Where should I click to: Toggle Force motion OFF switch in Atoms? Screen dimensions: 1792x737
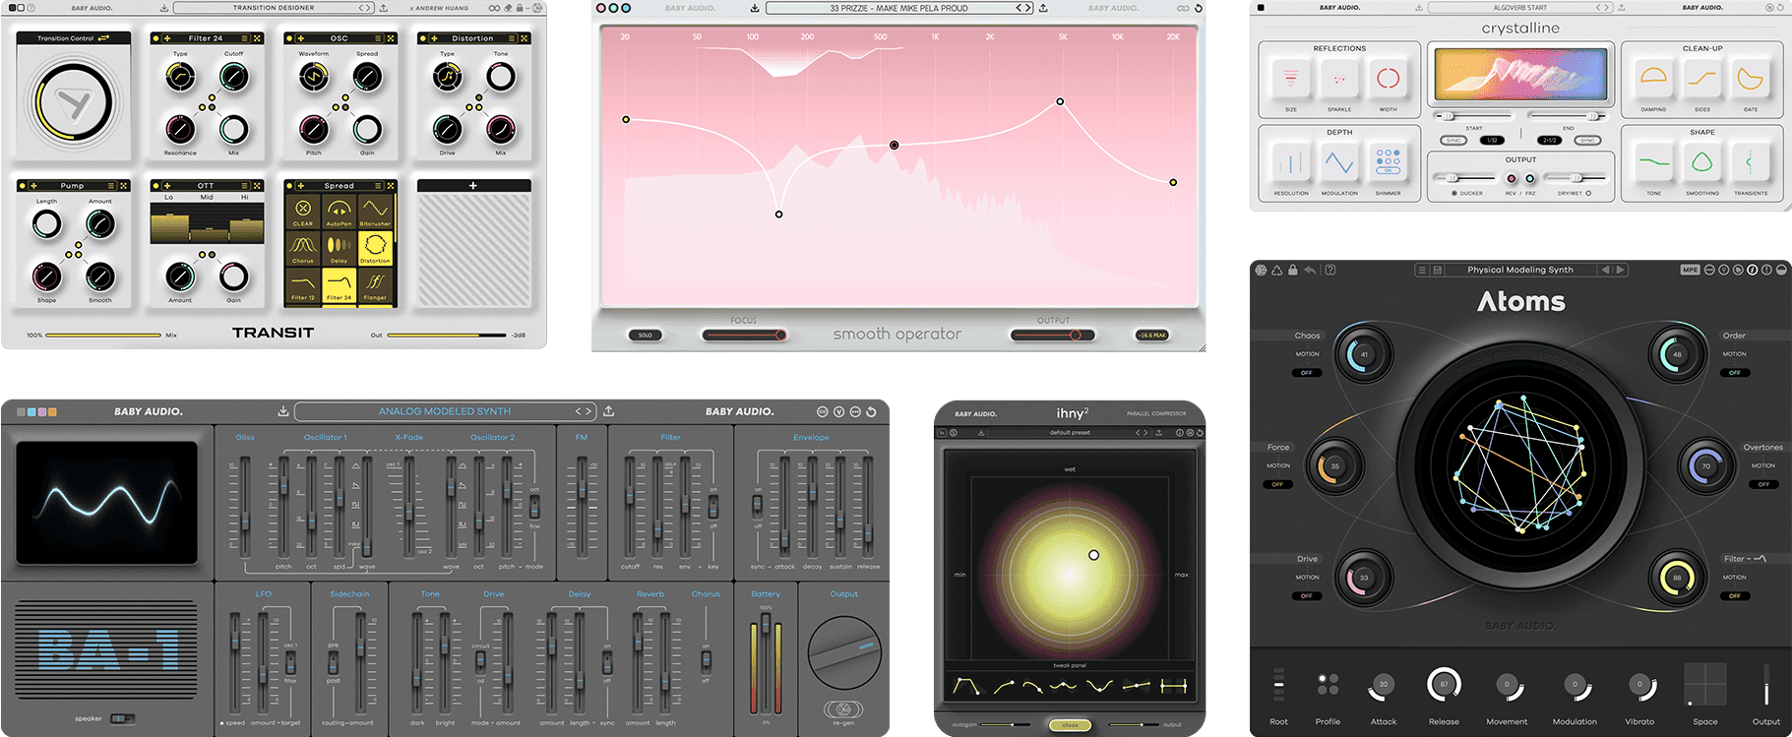(1277, 484)
